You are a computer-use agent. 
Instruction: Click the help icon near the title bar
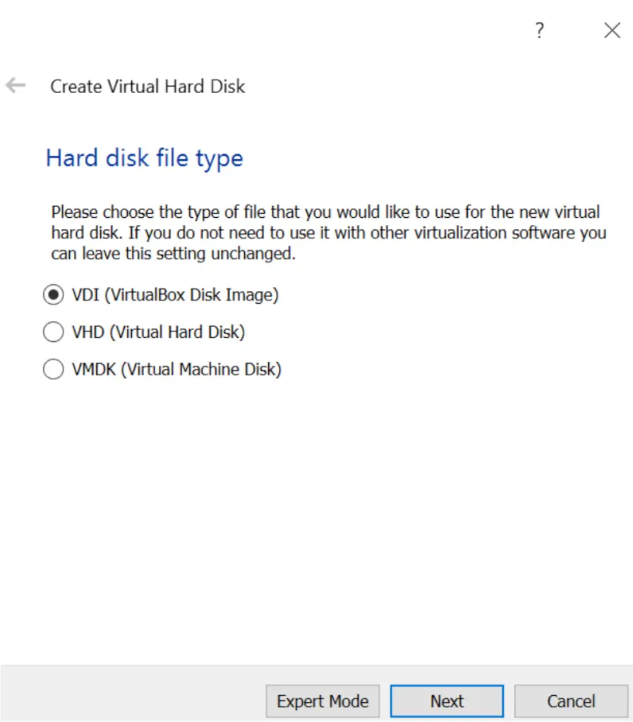point(539,31)
